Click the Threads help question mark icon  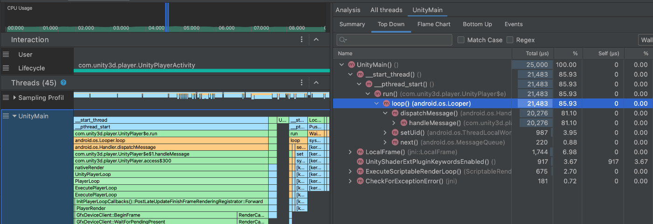63,83
